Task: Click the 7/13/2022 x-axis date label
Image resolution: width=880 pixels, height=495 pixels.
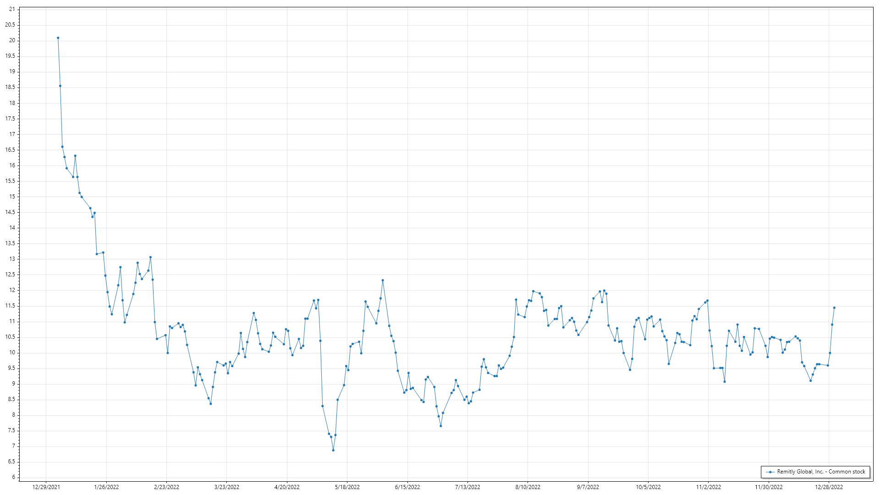Action: click(x=467, y=487)
